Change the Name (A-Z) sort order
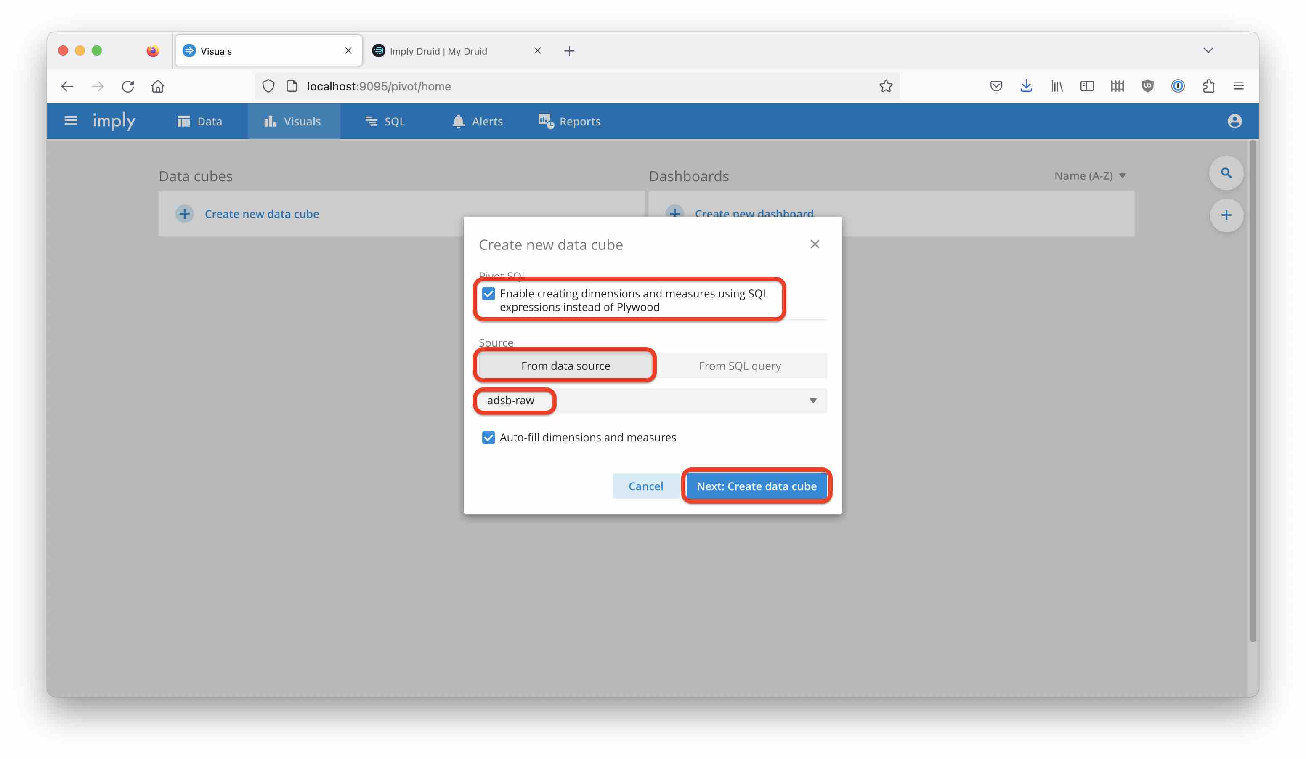The width and height of the screenshot is (1306, 759). point(1090,175)
